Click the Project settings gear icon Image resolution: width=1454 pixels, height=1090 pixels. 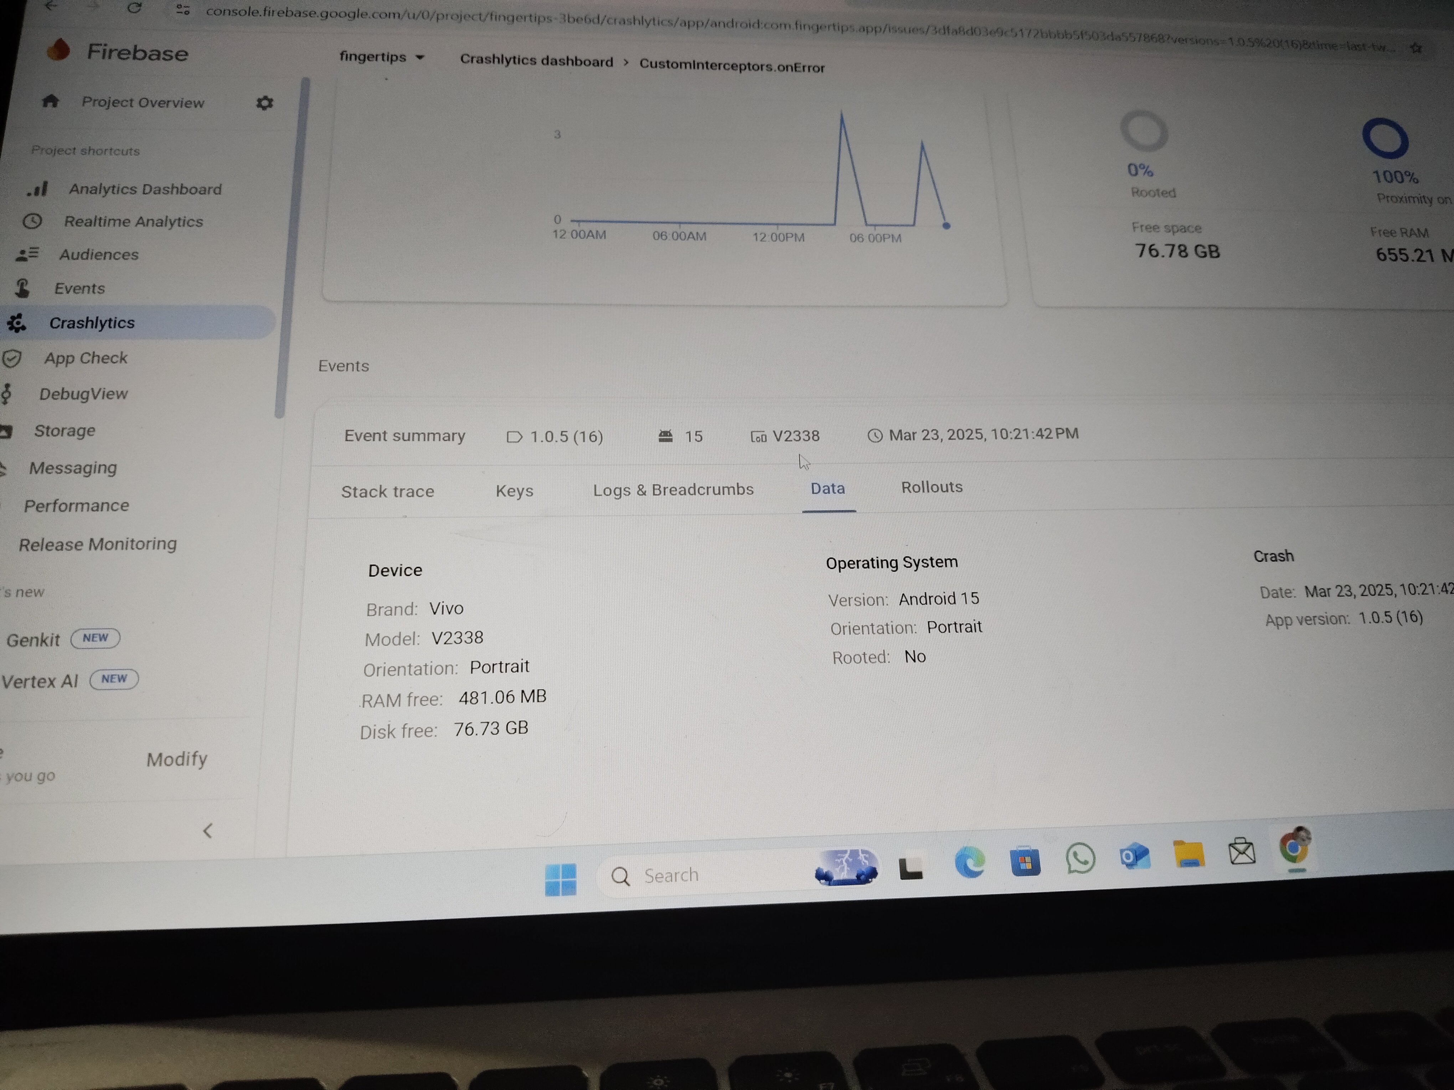(x=264, y=103)
